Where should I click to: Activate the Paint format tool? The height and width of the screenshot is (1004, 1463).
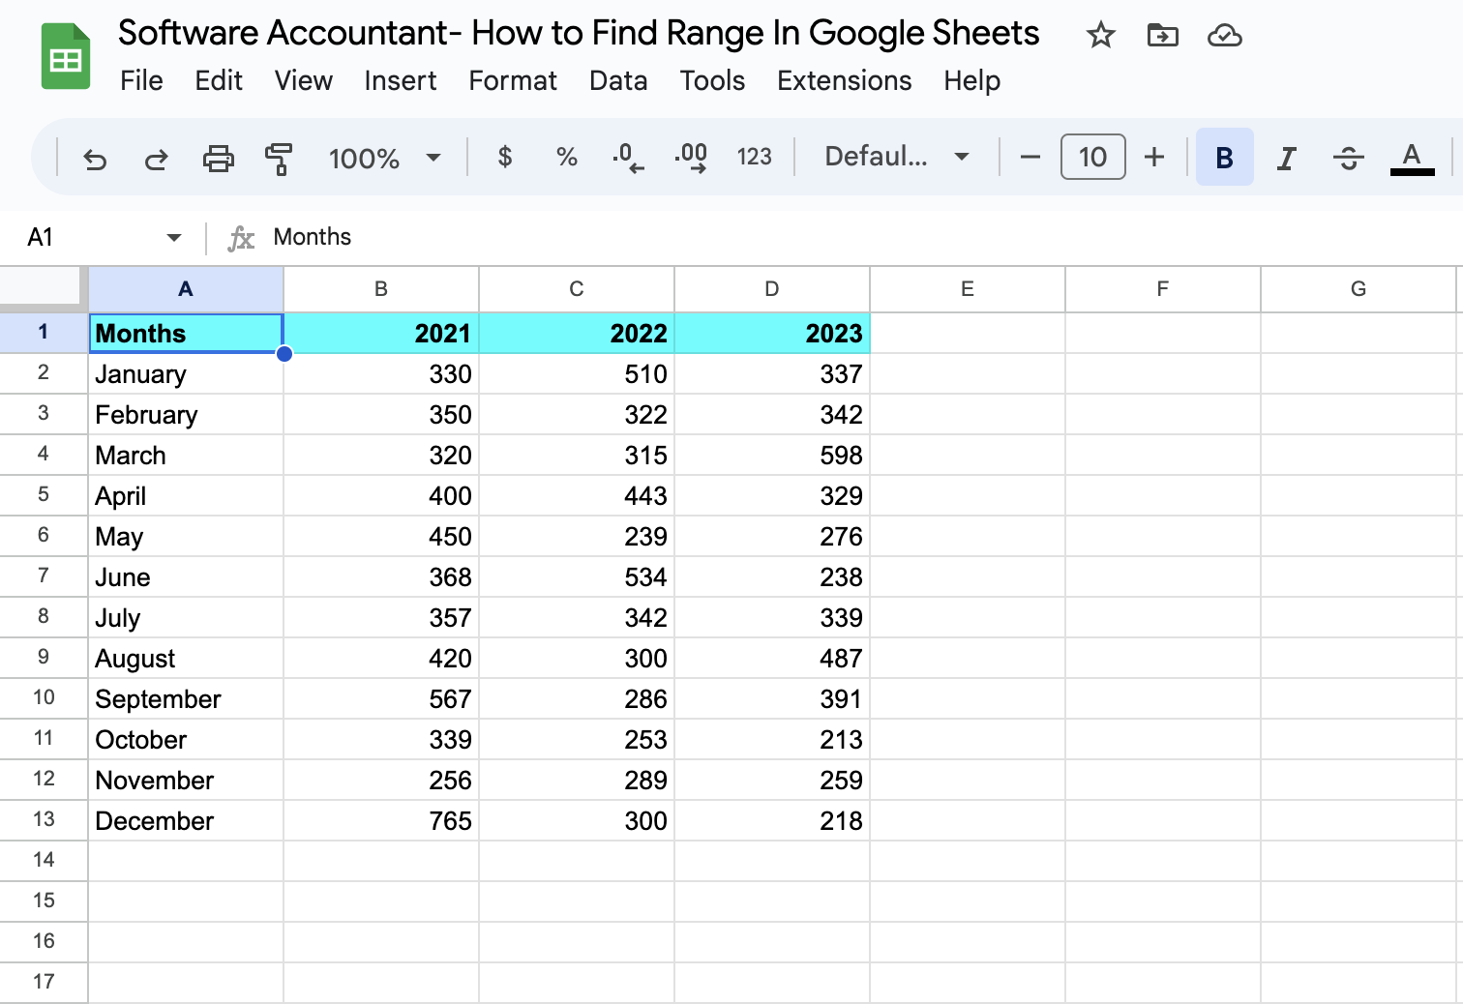point(279,158)
